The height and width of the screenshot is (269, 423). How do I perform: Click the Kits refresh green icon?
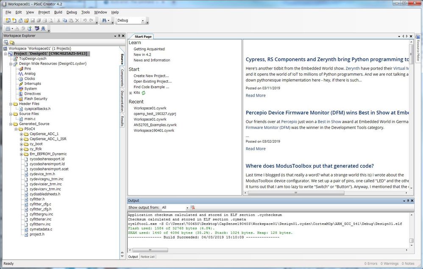pos(144,93)
